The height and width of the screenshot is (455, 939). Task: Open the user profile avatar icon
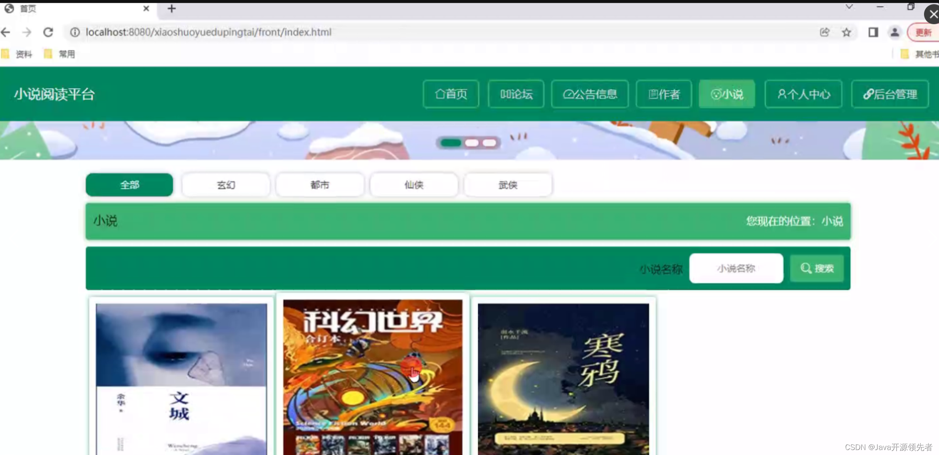(895, 32)
